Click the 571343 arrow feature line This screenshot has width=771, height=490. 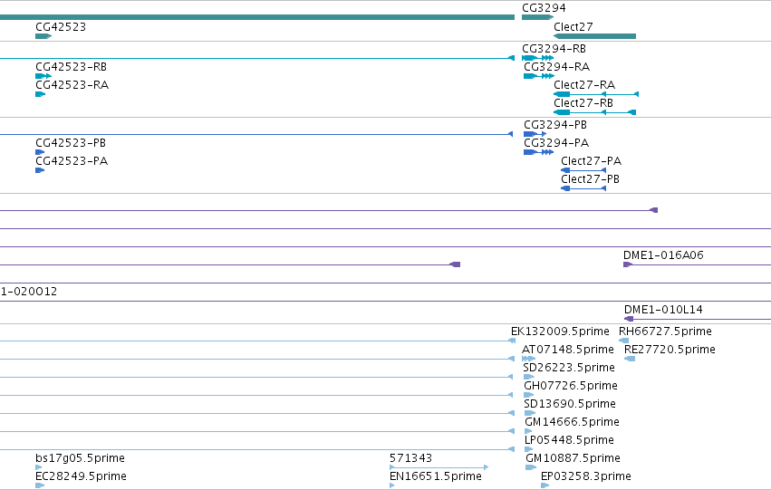click(x=439, y=467)
